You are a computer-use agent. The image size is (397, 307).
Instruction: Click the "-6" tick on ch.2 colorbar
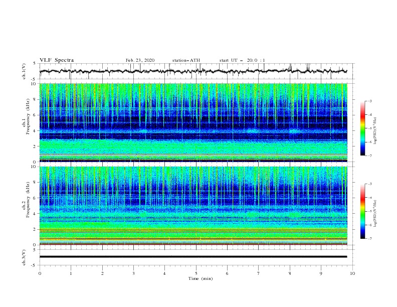pyautogui.click(x=369, y=225)
